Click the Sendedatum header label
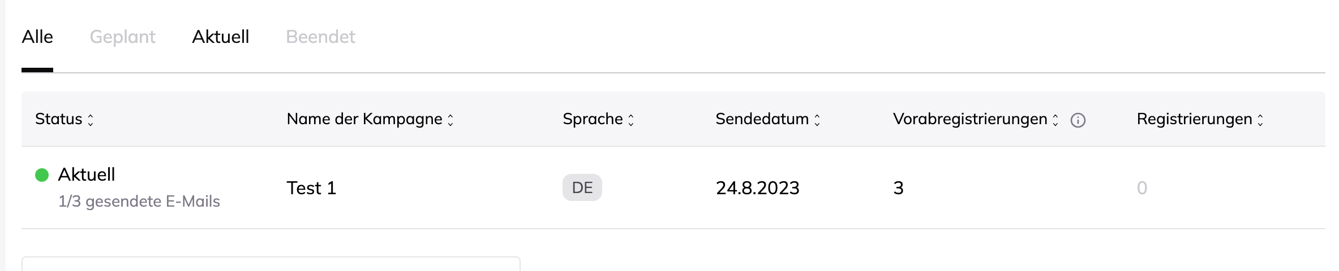Viewport: 1339px width, 271px height. click(762, 119)
